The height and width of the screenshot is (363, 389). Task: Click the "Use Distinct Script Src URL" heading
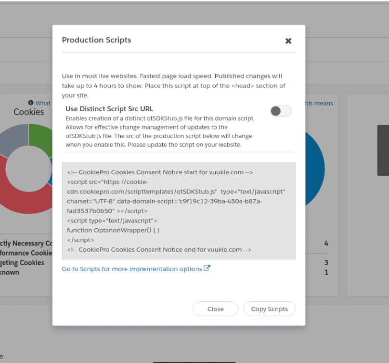(x=109, y=109)
